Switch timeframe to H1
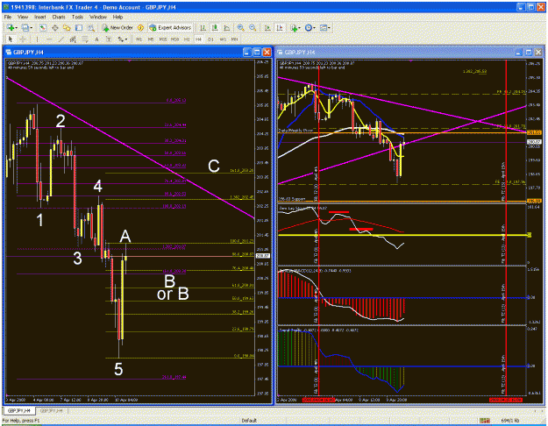Viewport: 548px width, 426px height. [187, 39]
